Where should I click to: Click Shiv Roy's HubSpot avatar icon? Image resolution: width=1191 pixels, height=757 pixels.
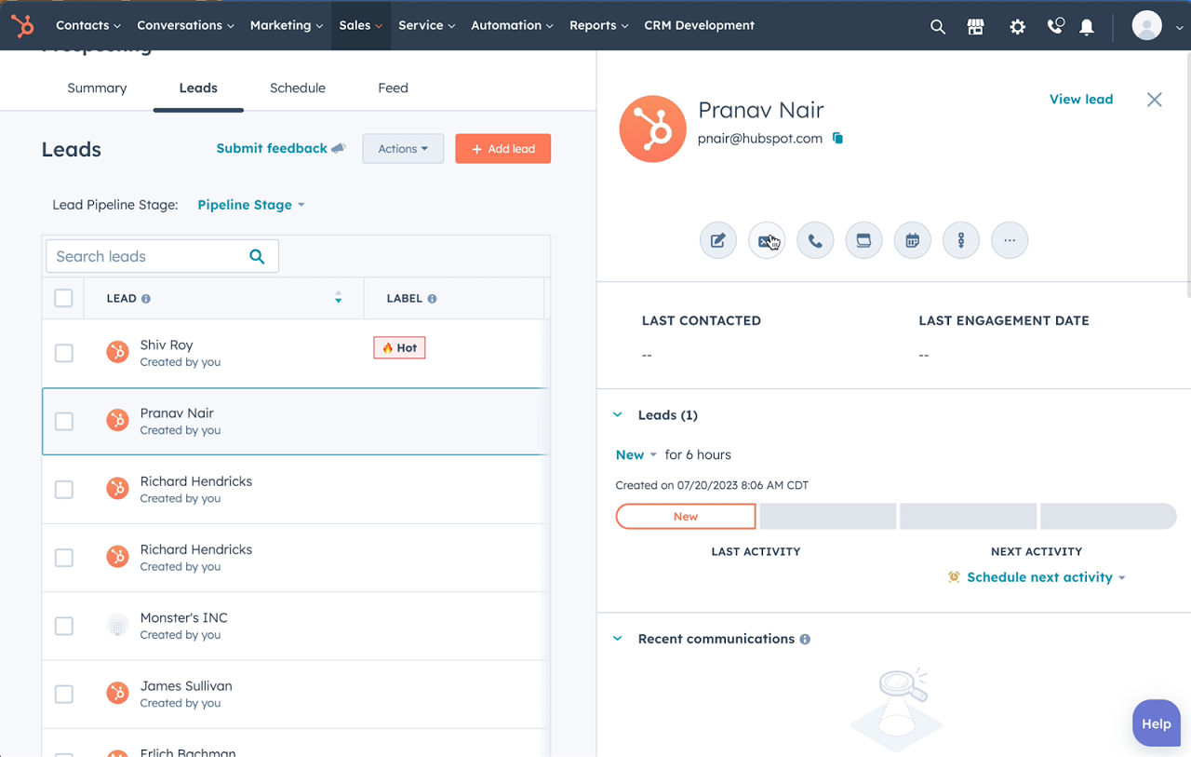click(117, 352)
